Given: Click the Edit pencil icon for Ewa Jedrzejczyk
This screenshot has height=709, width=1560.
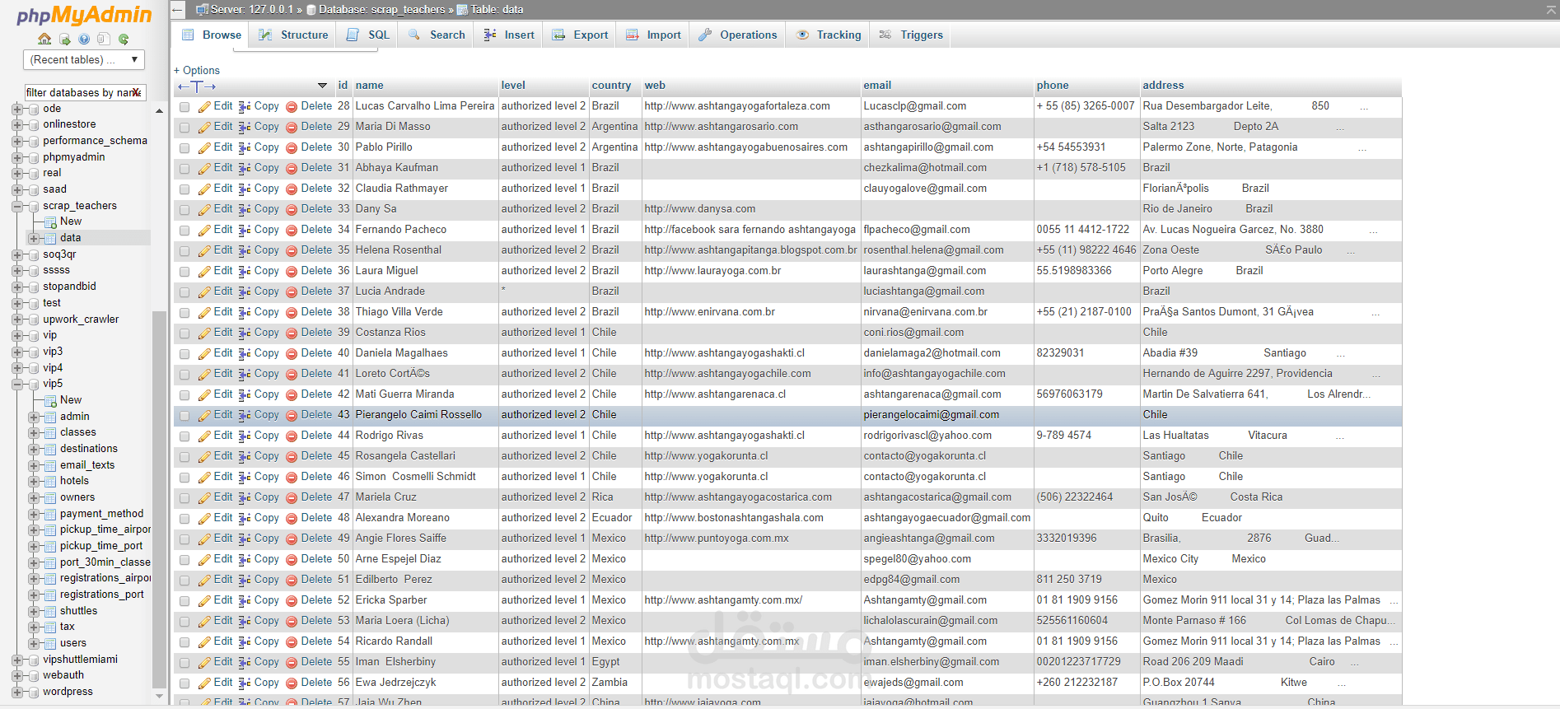Looking at the screenshot, I should [x=204, y=683].
